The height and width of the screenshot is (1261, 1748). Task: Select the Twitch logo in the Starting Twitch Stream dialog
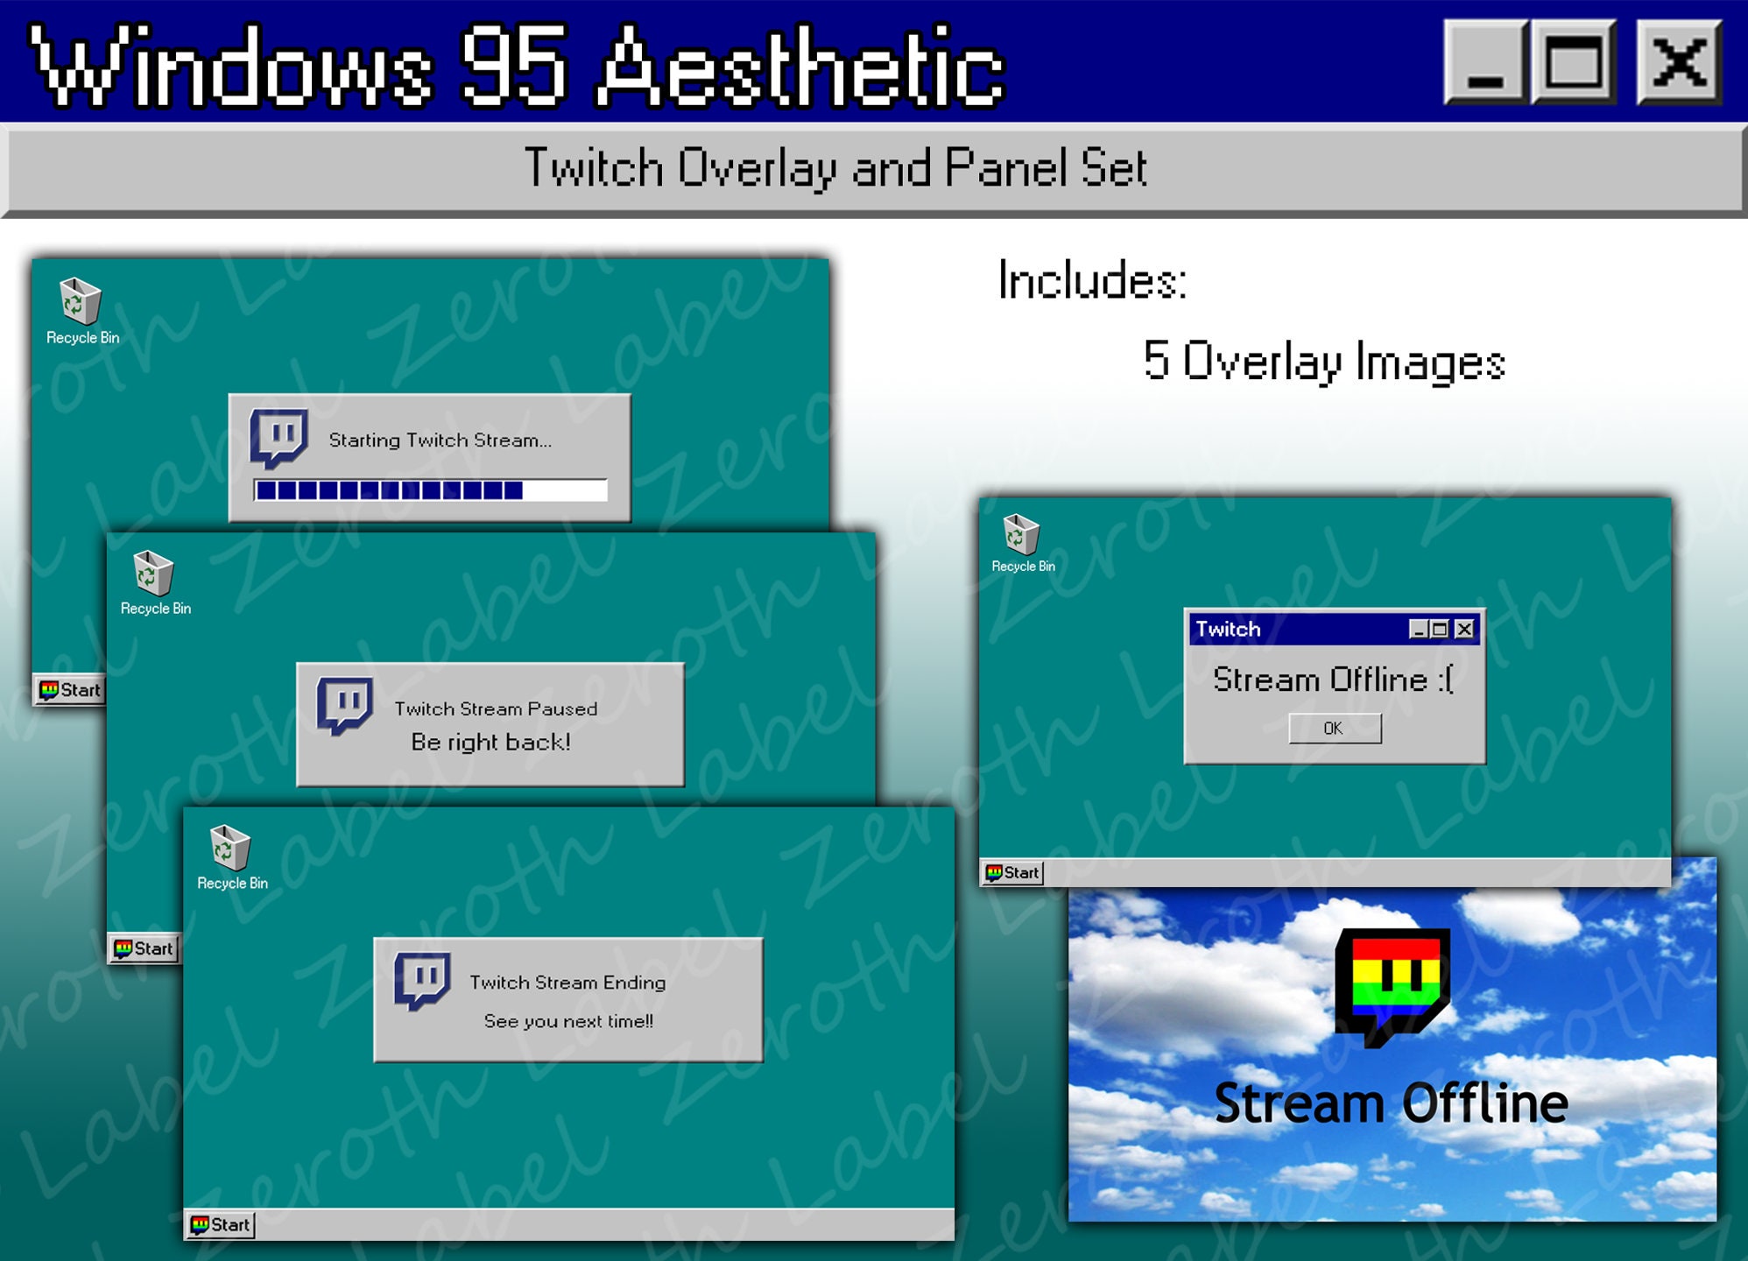click(278, 440)
